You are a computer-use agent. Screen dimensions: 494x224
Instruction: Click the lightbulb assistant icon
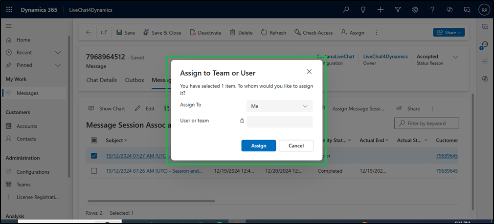(x=363, y=9)
